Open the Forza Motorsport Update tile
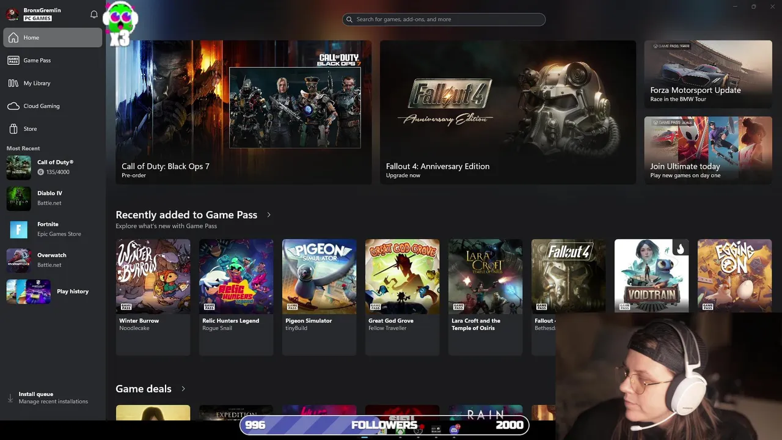 tap(708, 75)
